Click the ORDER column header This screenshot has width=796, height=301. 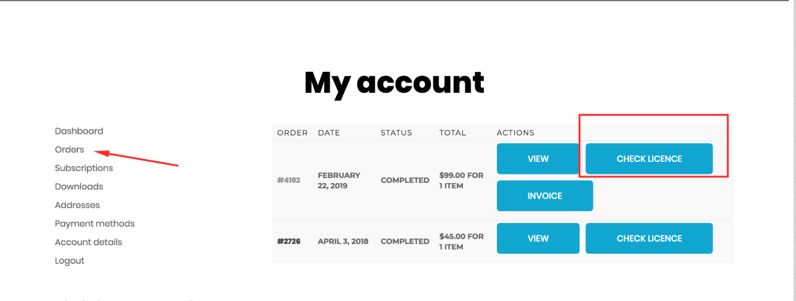click(x=293, y=133)
